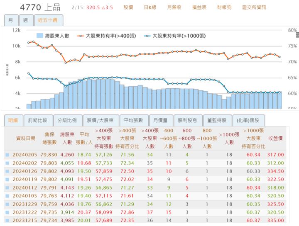Click the date 20240202 cell

25,163
